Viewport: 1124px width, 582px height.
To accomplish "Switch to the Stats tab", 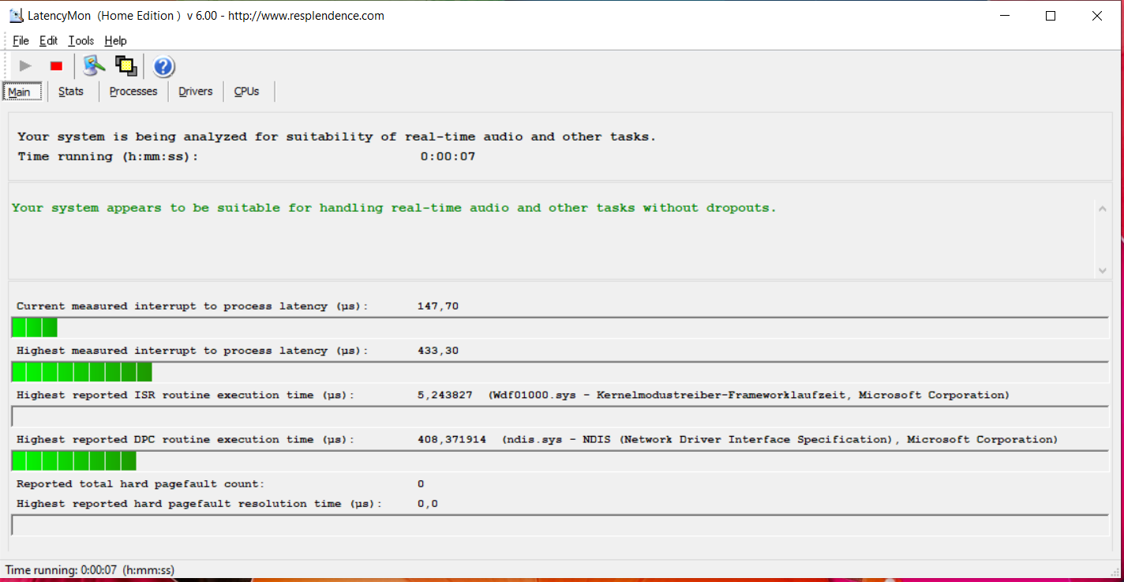I will coord(71,92).
